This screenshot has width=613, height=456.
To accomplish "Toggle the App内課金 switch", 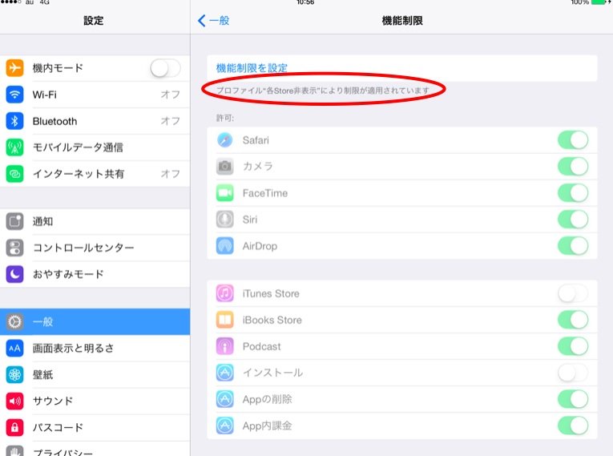I will [x=573, y=426].
